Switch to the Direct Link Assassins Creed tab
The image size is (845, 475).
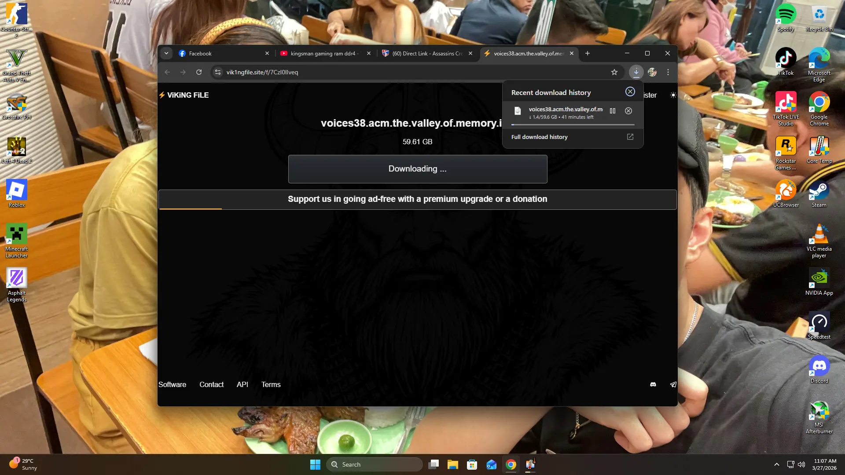426,53
